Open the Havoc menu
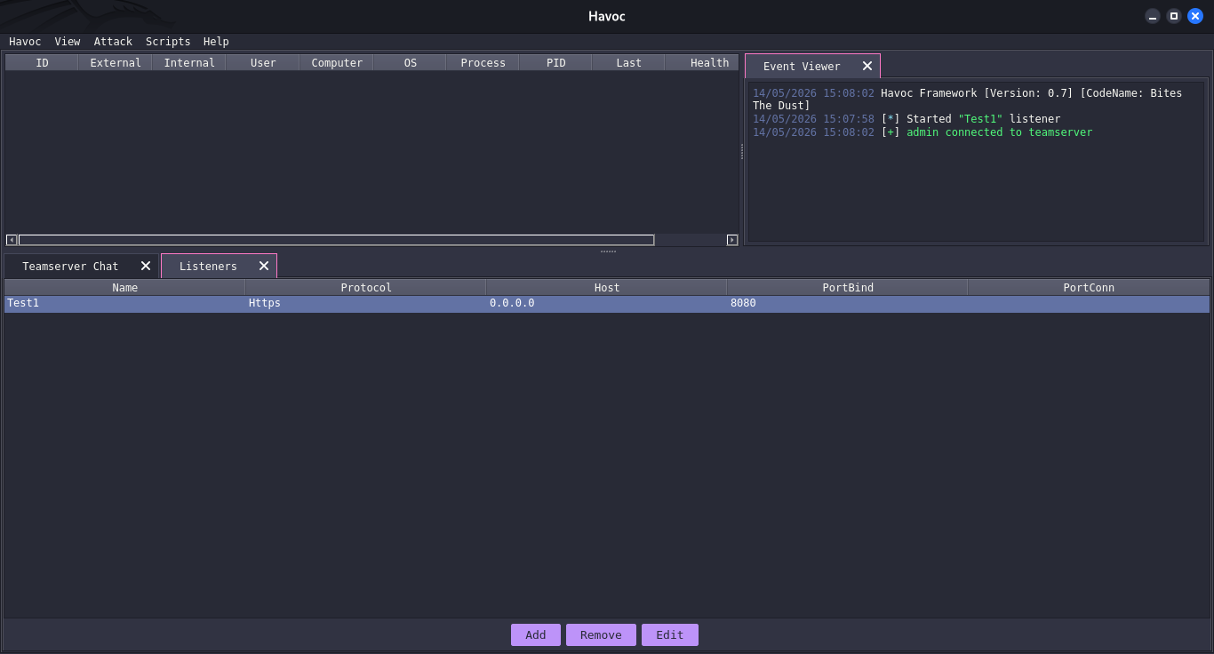This screenshot has height=654, width=1214. tap(25, 42)
